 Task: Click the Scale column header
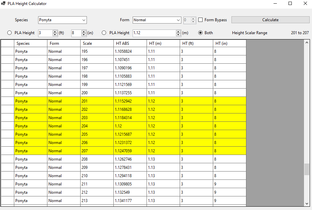coord(97,43)
